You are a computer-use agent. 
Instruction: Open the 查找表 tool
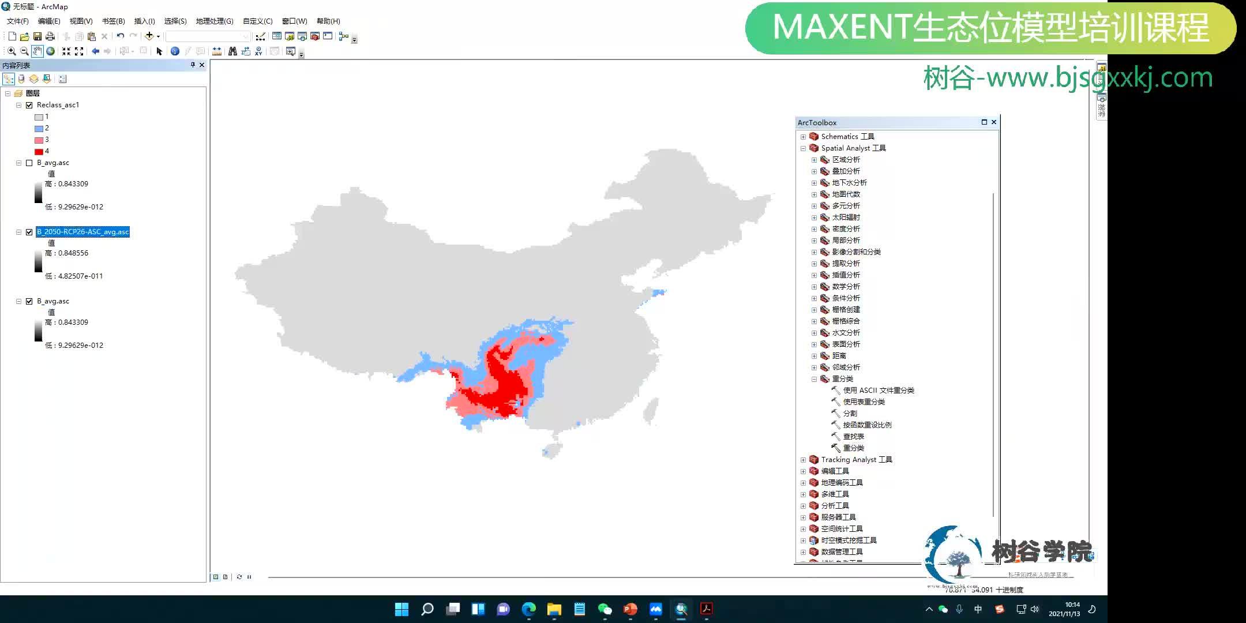pyautogui.click(x=853, y=437)
